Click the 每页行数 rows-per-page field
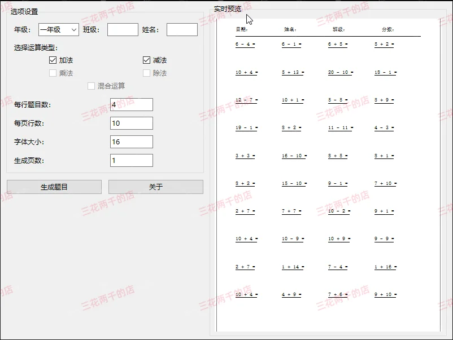Viewport: 453px width, 340px height. (131, 123)
